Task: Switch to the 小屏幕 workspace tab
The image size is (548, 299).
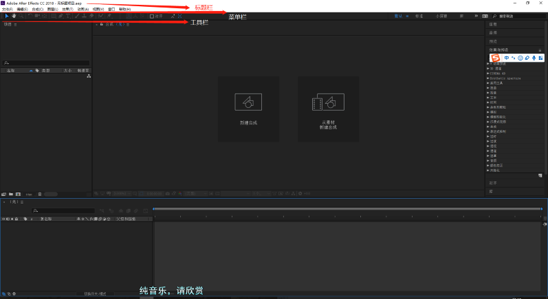Action: (x=441, y=16)
